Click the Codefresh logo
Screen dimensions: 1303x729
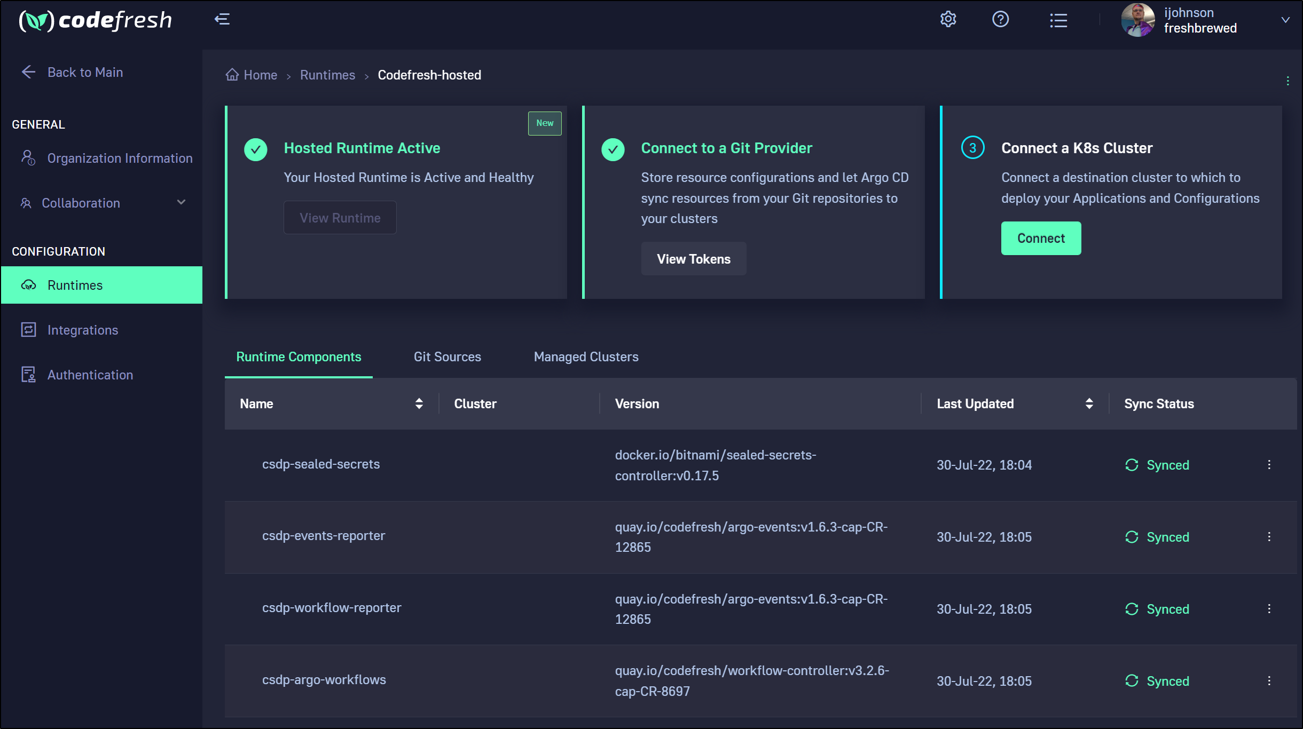coord(96,20)
